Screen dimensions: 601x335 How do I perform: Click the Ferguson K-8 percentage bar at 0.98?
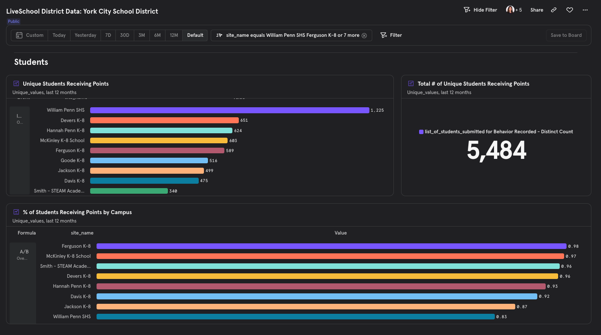point(331,246)
